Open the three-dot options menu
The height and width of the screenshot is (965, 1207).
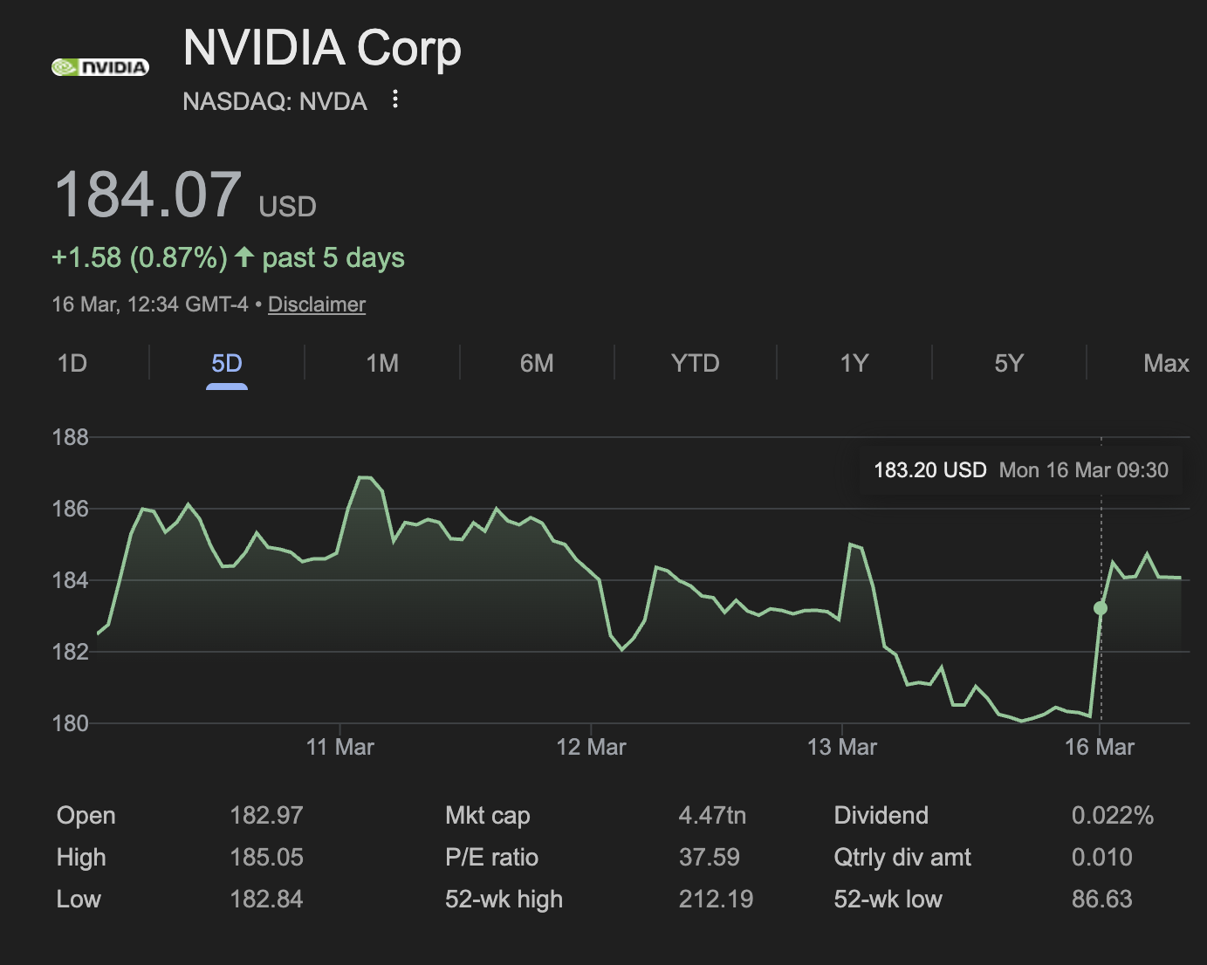pyautogui.click(x=394, y=100)
